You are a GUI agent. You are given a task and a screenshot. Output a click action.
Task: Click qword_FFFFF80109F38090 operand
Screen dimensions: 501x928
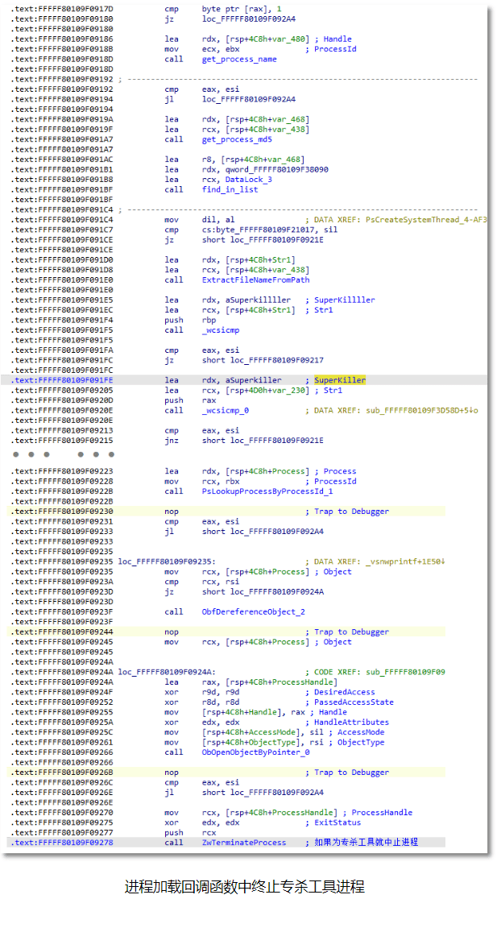point(277,170)
